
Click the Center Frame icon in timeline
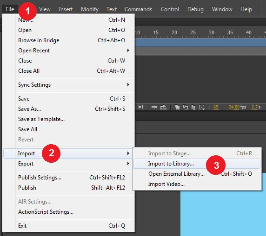pyautogui.click(x=154, y=107)
